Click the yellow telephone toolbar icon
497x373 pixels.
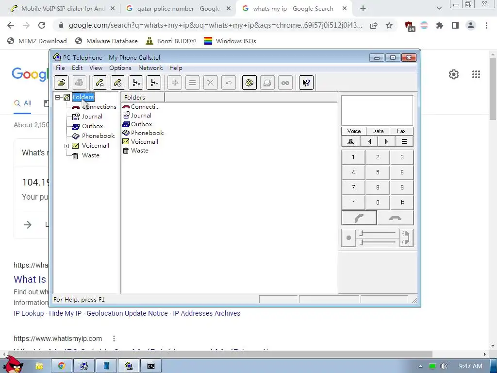(x=249, y=83)
